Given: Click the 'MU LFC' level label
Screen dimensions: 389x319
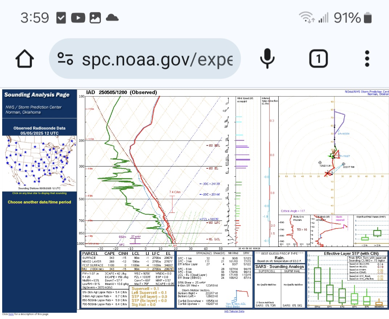Looking at the screenshot, I should click(x=213, y=223).
